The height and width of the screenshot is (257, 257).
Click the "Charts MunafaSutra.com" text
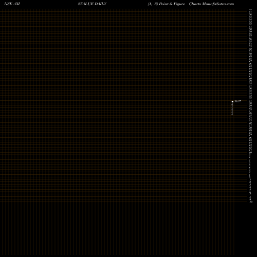(211, 4)
